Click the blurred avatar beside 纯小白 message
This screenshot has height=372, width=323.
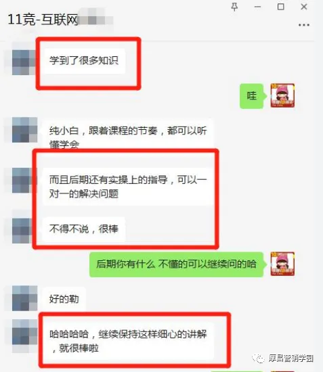[x=24, y=130]
